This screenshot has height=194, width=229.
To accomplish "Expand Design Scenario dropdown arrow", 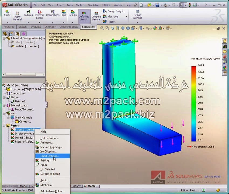I will [137, 22].
